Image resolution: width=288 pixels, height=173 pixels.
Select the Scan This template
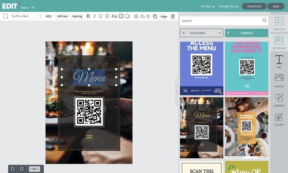pos(202,167)
